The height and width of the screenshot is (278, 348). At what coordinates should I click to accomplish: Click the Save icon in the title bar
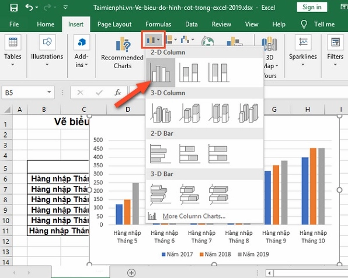14,8
